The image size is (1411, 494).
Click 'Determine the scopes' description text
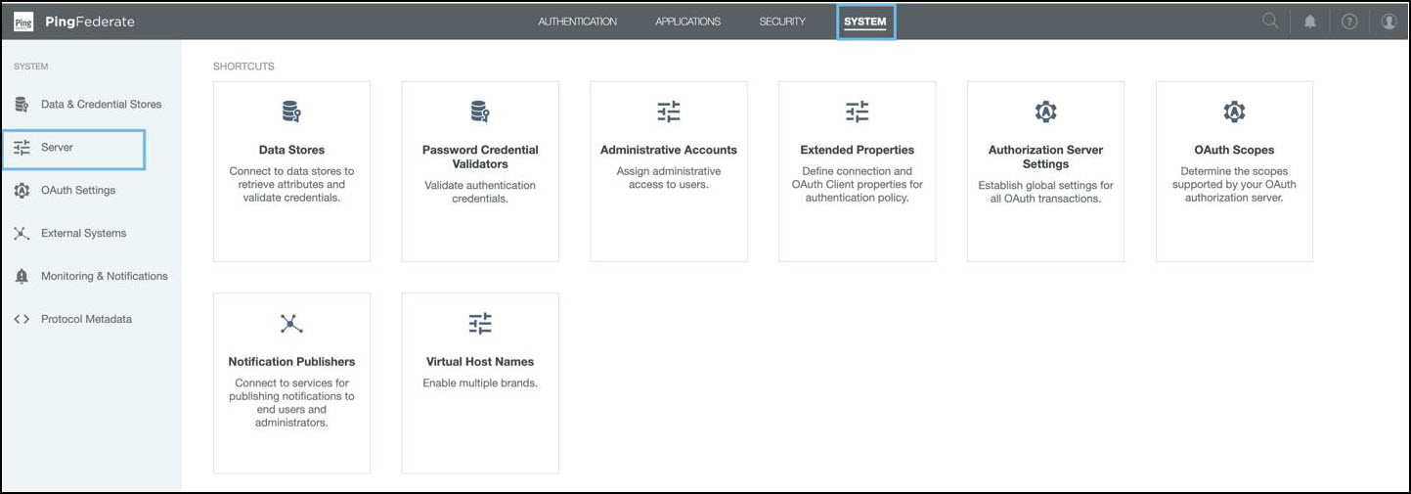pos(1234,185)
